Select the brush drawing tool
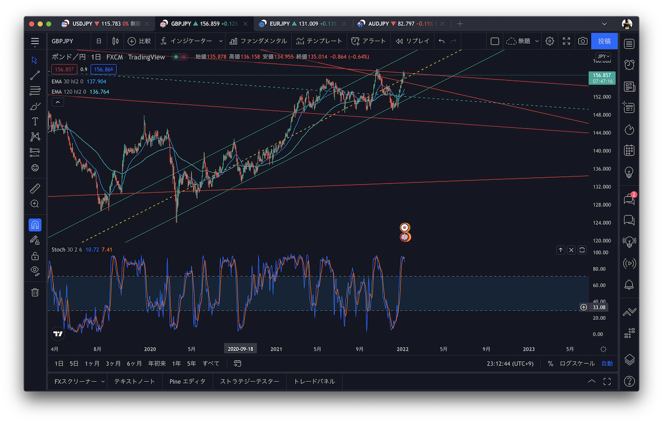Image resolution: width=663 pixels, height=423 pixels. pos(35,106)
